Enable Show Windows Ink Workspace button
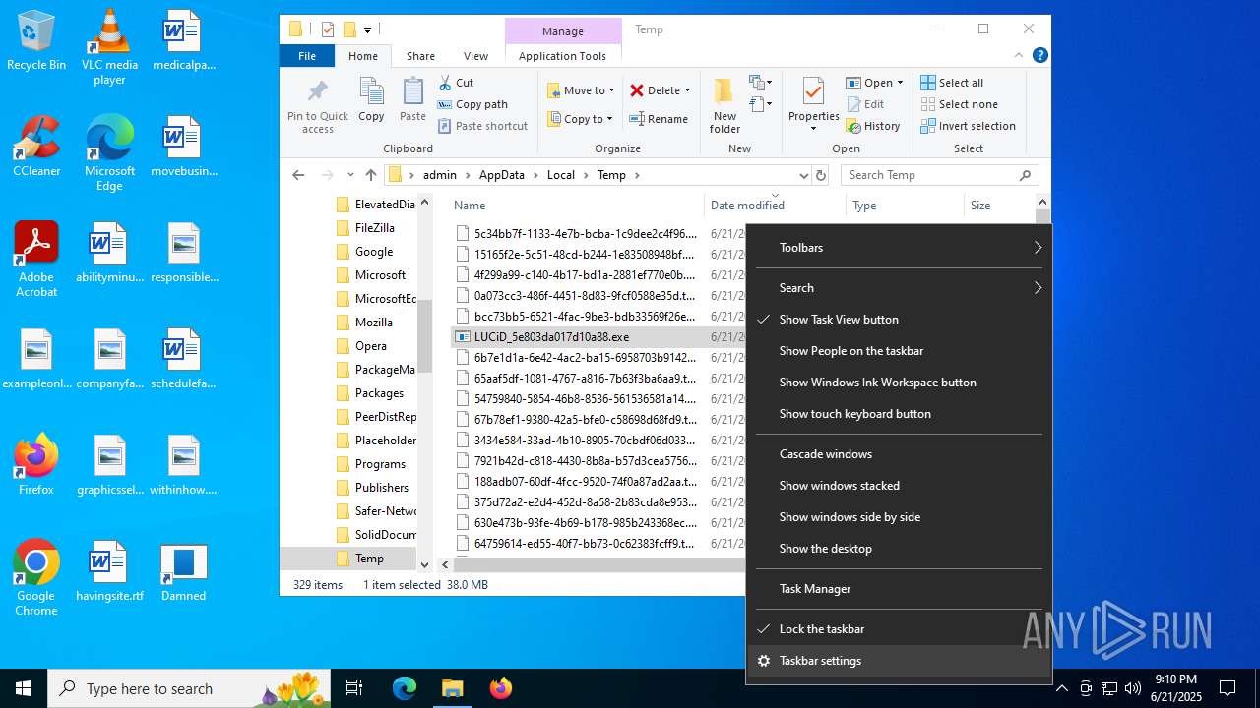The height and width of the screenshot is (708, 1260). 899,383
